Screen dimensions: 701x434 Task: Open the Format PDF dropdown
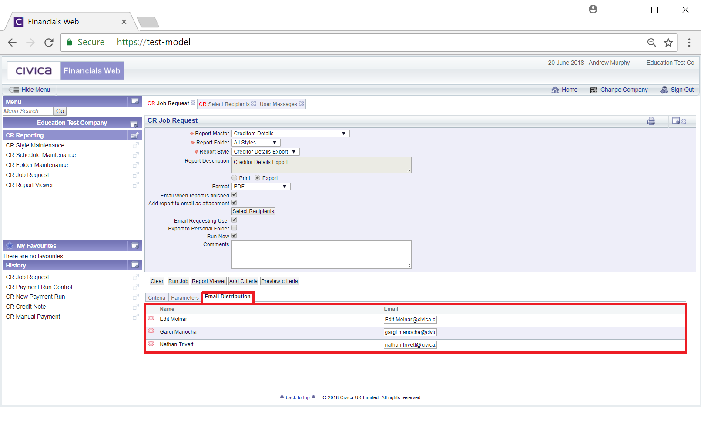[261, 187]
